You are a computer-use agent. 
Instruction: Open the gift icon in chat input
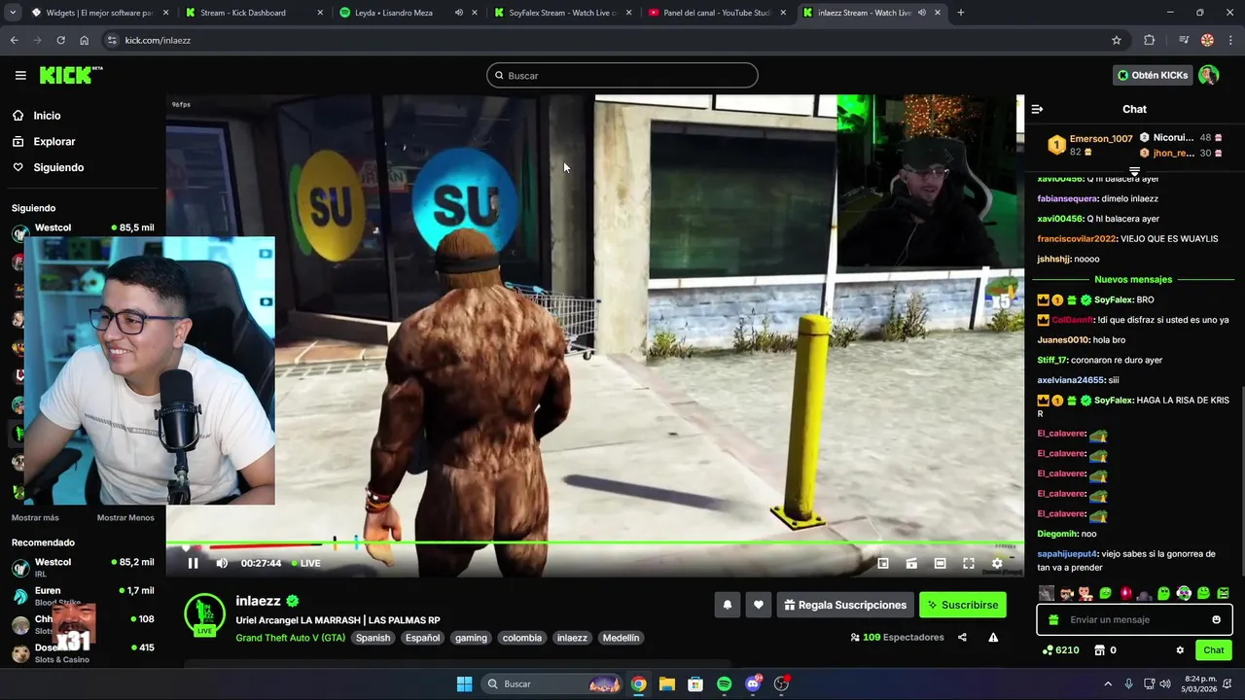[x=1053, y=619]
